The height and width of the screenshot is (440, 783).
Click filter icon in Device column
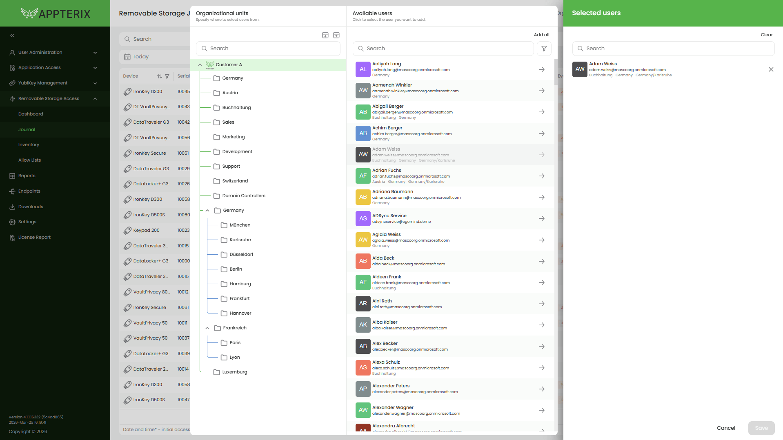(167, 76)
